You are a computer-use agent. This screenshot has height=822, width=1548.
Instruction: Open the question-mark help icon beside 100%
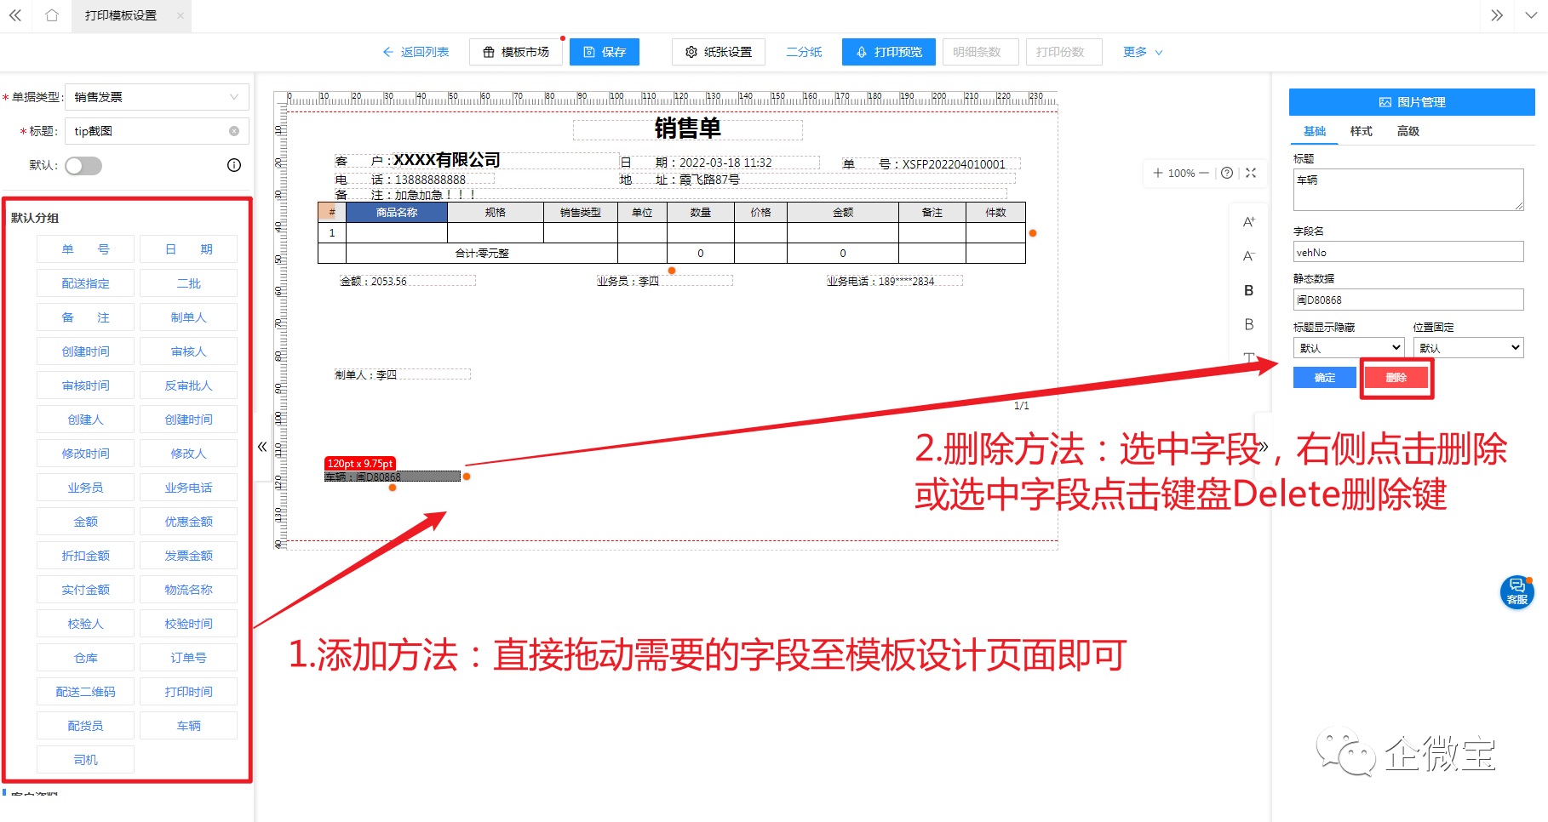coord(1226,173)
